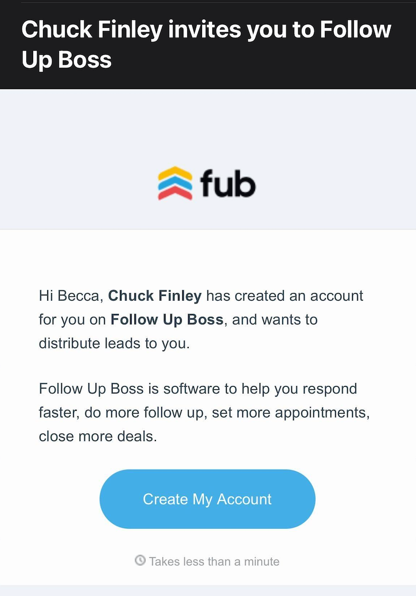Screen dimensions: 416x596
Task: Click the Create My Account button
Action: click(207, 499)
